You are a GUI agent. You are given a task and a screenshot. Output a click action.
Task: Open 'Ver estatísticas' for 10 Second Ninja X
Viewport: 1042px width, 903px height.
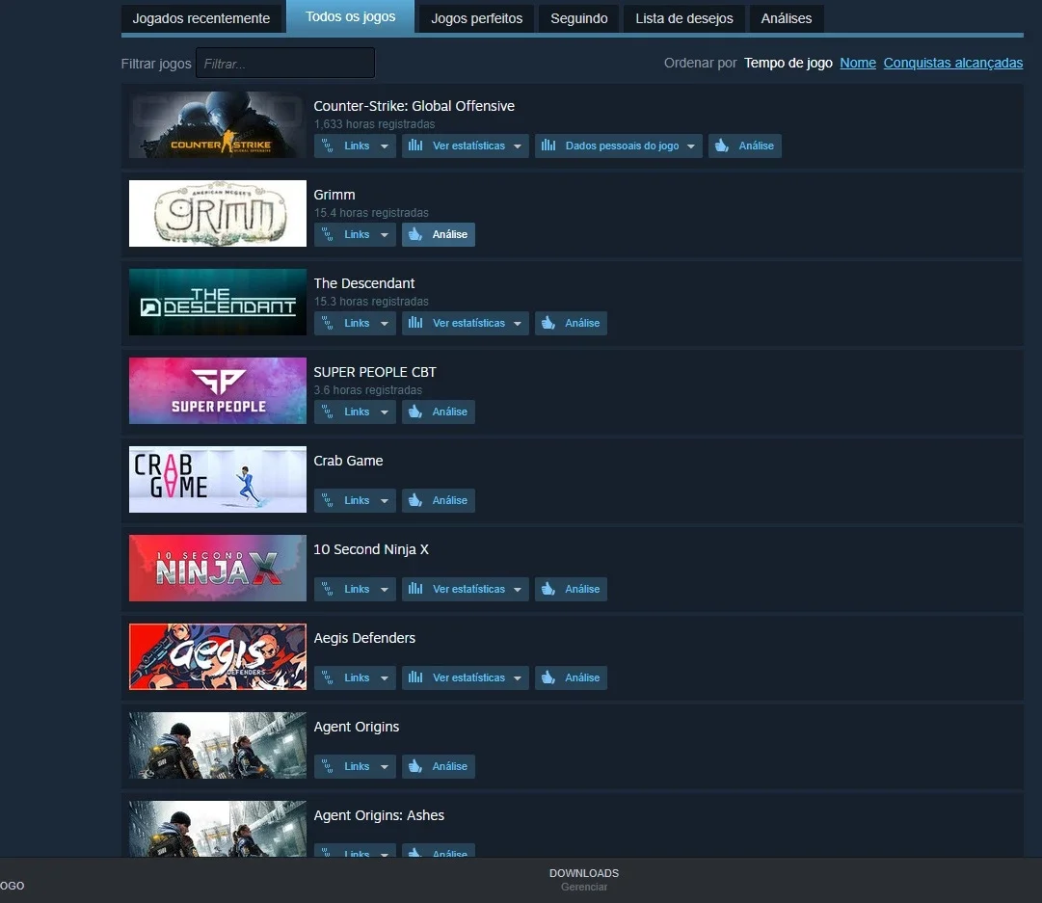[x=466, y=589]
